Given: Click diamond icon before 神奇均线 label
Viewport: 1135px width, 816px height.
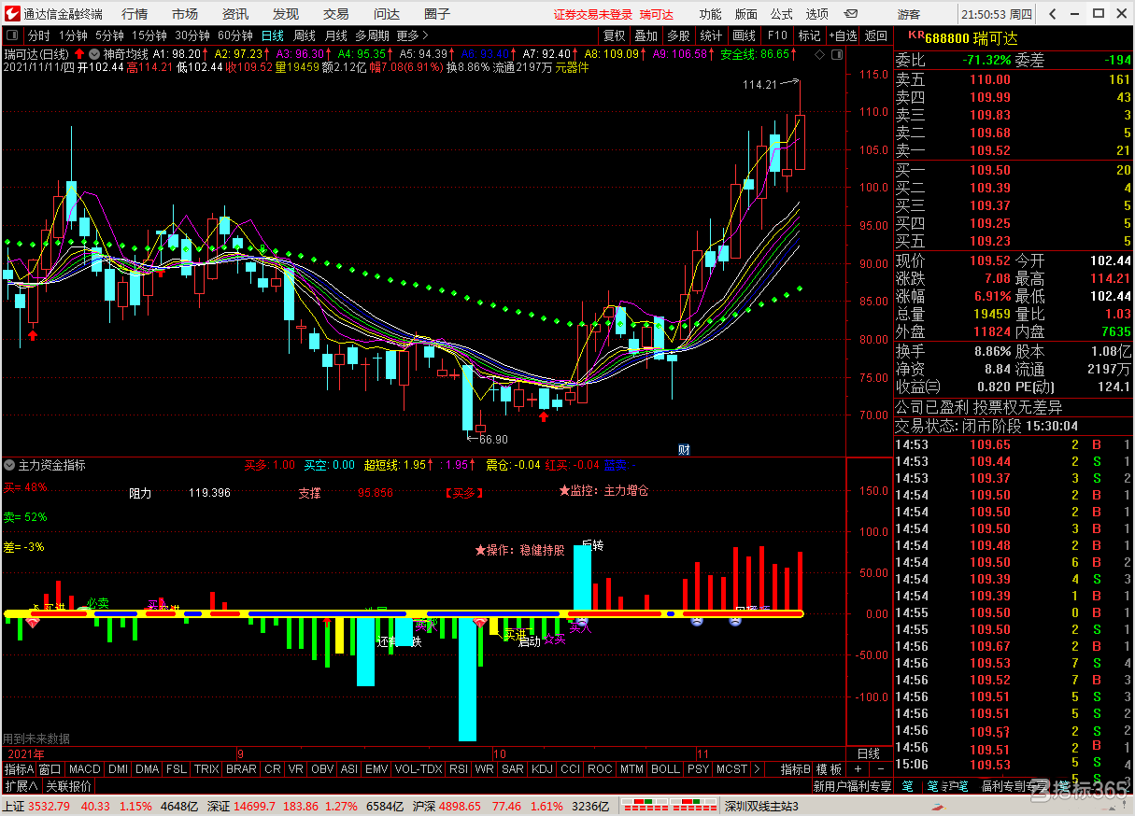Looking at the screenshot, I should [x=93, y=54].
